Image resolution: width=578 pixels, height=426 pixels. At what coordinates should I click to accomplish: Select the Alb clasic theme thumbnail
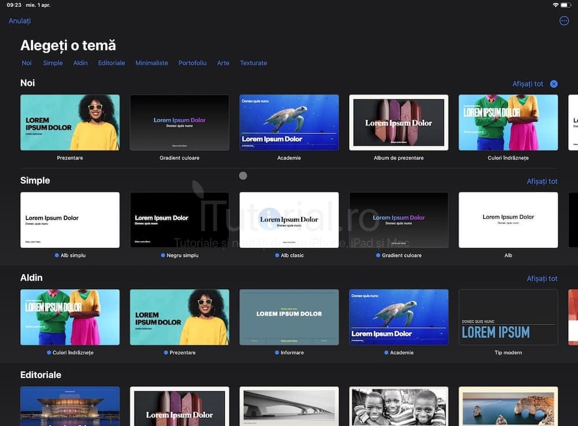[289, 220]
